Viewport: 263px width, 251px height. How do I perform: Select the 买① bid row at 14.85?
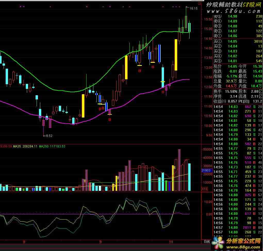(238, 41)
